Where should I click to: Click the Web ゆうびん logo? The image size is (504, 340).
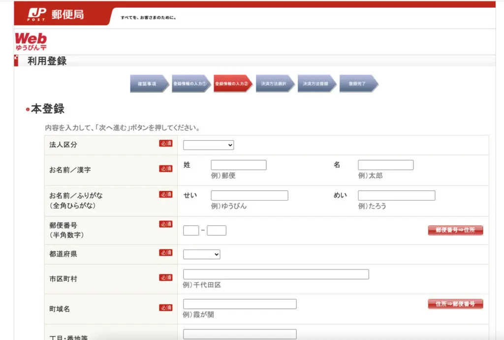tap(31, 41)
